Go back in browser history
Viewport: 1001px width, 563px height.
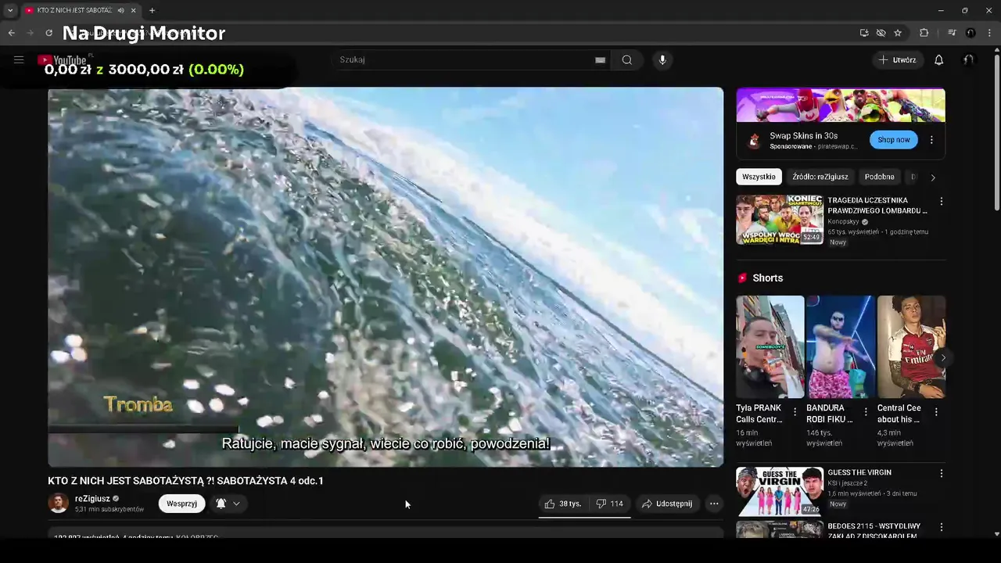[x=11, y=33]
